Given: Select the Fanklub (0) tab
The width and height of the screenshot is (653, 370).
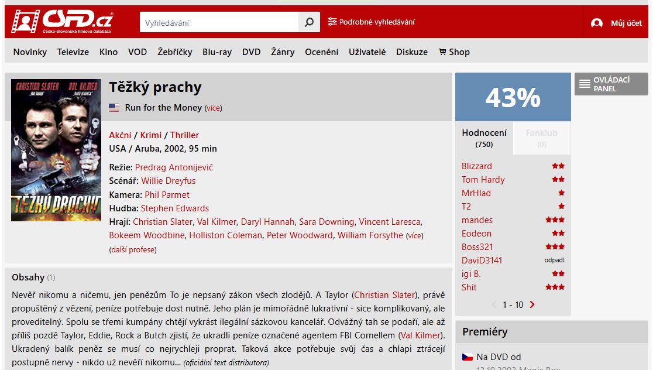Looking at the screenshot, I should click(541, 138).
